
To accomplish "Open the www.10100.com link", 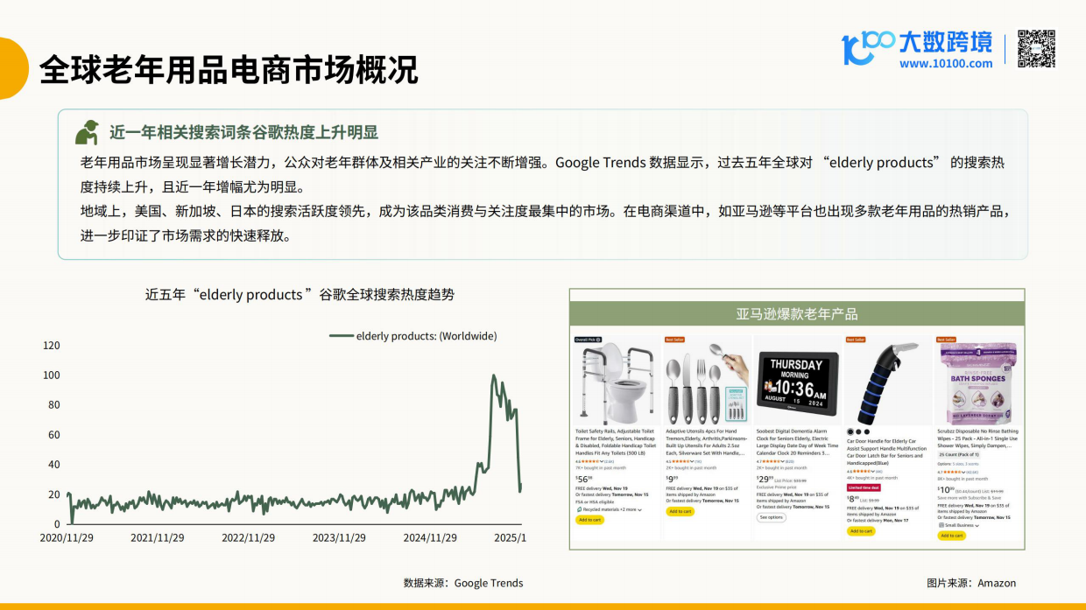I will pos(948,64).
